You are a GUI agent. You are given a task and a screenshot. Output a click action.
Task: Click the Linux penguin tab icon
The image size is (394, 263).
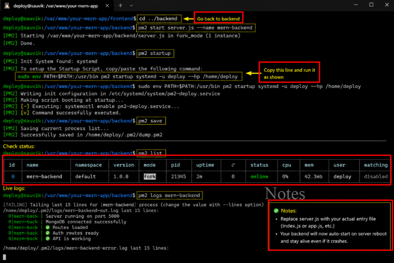(7, 5)
